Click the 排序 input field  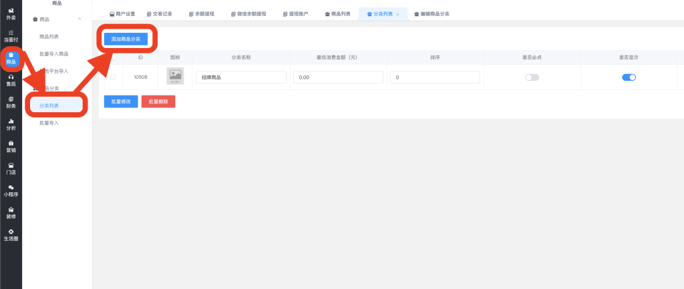(435, 77)
